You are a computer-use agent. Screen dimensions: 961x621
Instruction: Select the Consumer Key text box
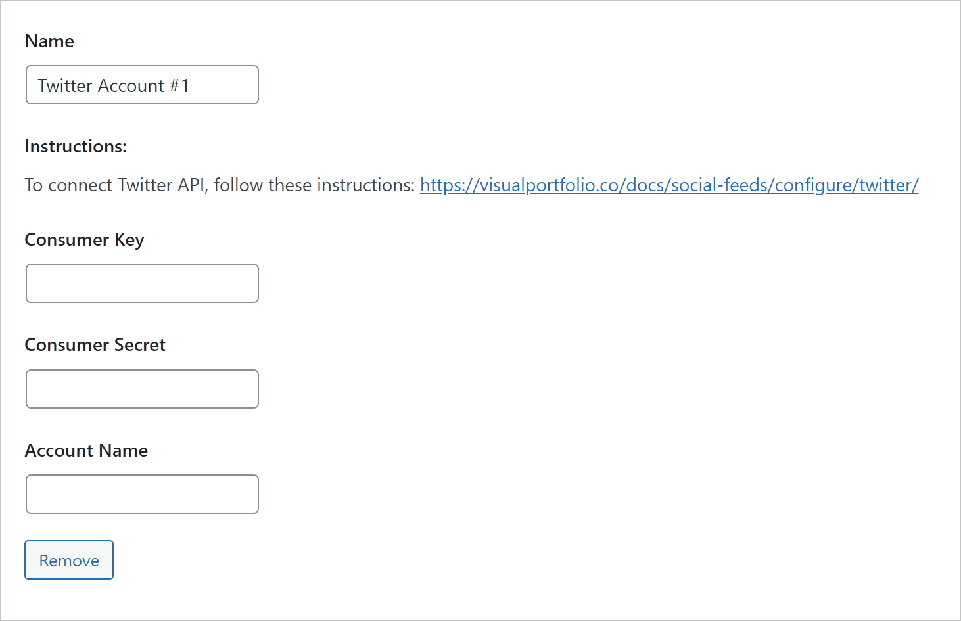point(142,283)
